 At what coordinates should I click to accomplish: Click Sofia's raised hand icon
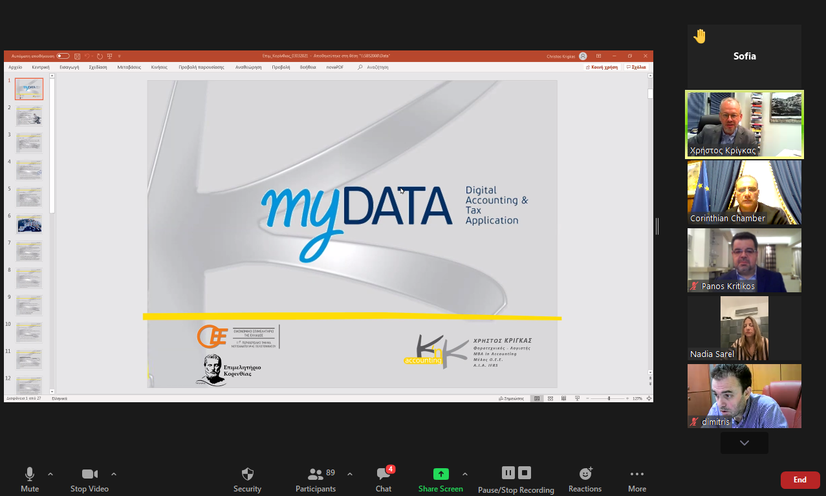pyautogui.click(x=699, y=36)
